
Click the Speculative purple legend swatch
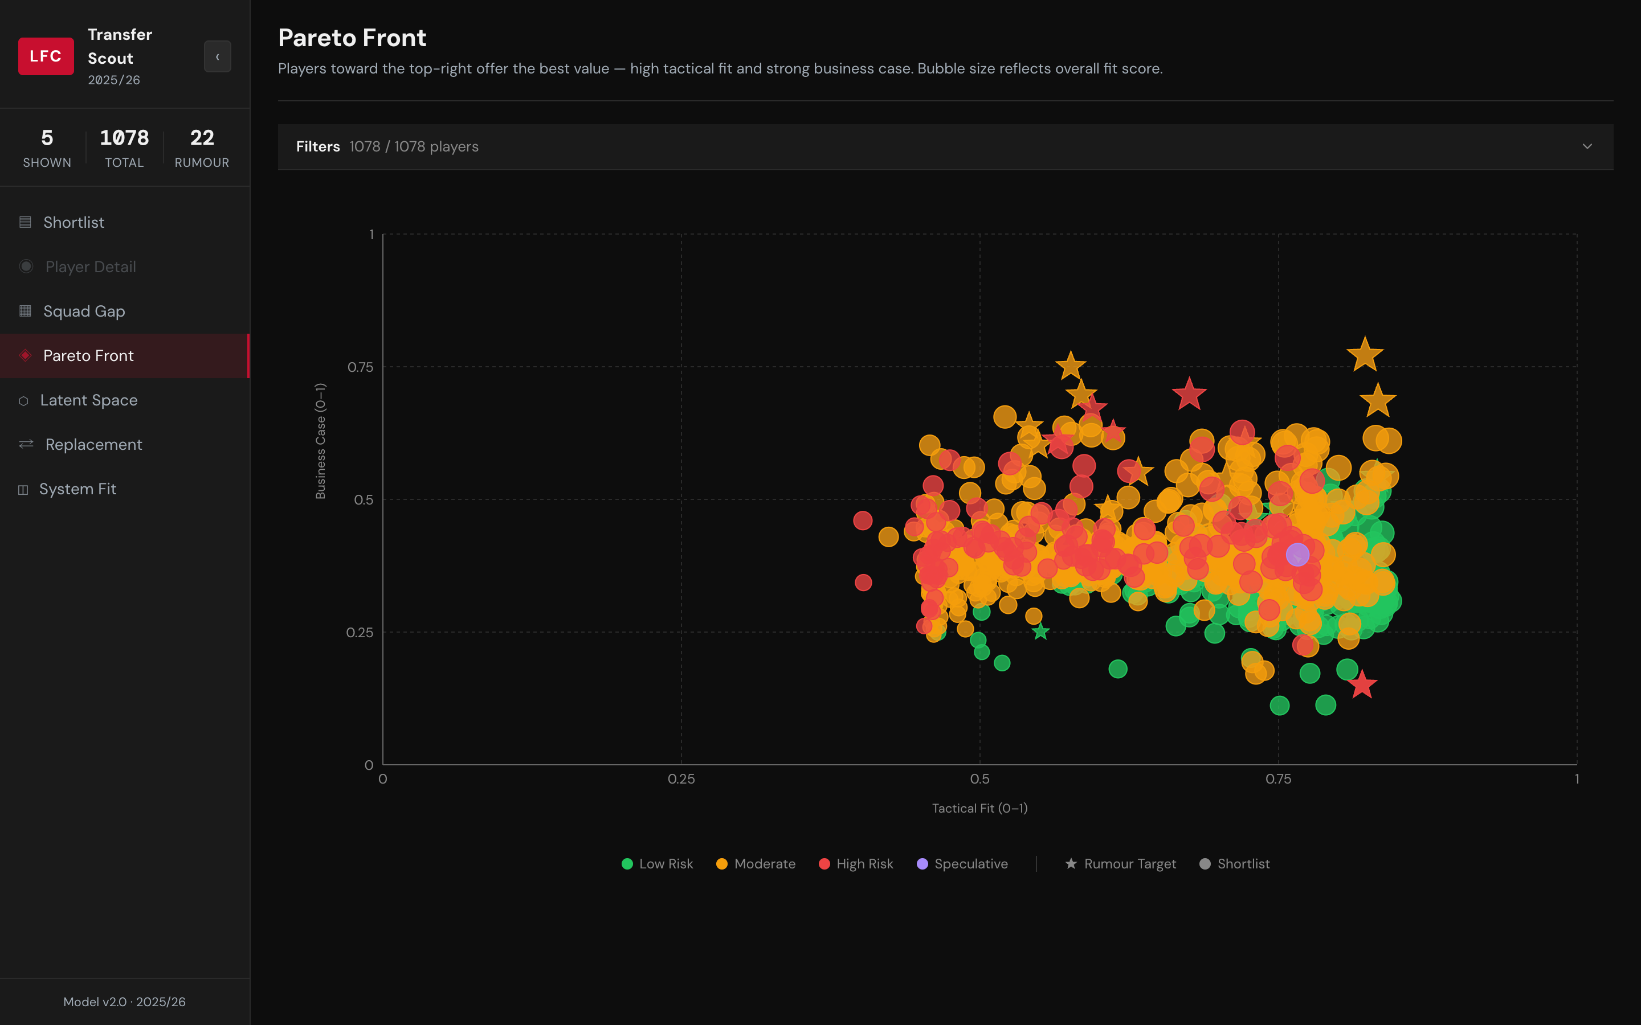(x=922, y=864)
